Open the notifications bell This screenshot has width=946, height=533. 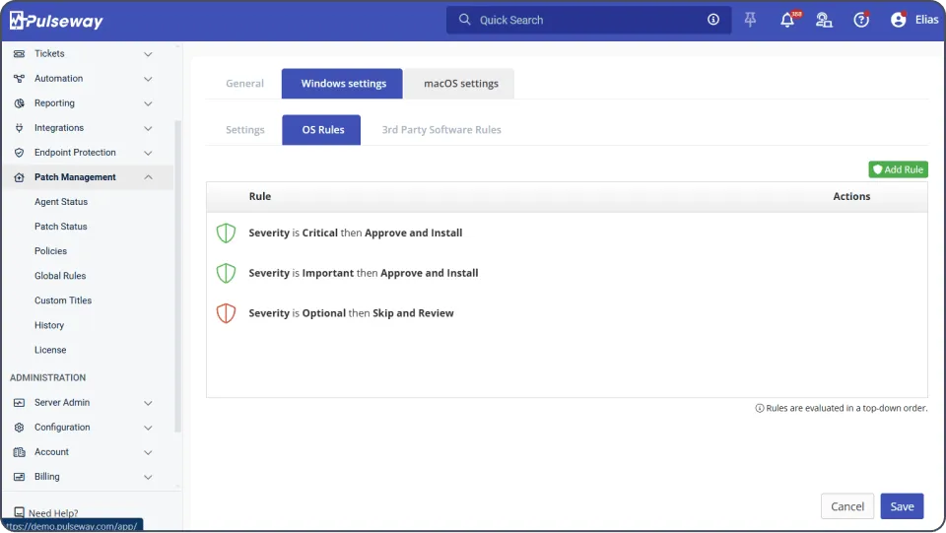[x=787, y=20]
